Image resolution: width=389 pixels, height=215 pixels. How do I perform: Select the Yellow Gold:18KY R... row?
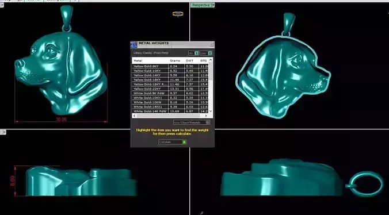coord(170,84)
